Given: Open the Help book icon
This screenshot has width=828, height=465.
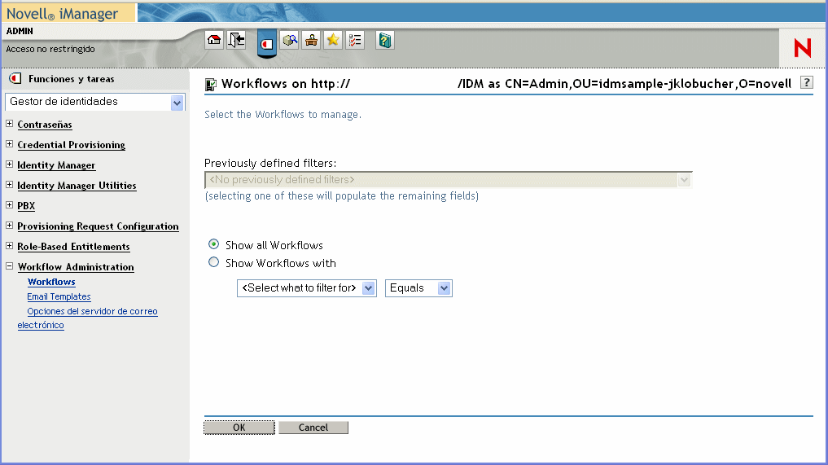Looking at the screenshot, I should pos(385,40).
